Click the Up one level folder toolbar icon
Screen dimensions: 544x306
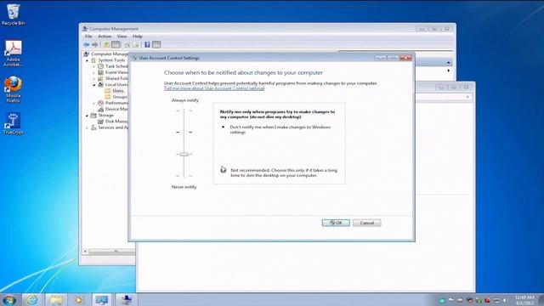(x=106, y=45)
